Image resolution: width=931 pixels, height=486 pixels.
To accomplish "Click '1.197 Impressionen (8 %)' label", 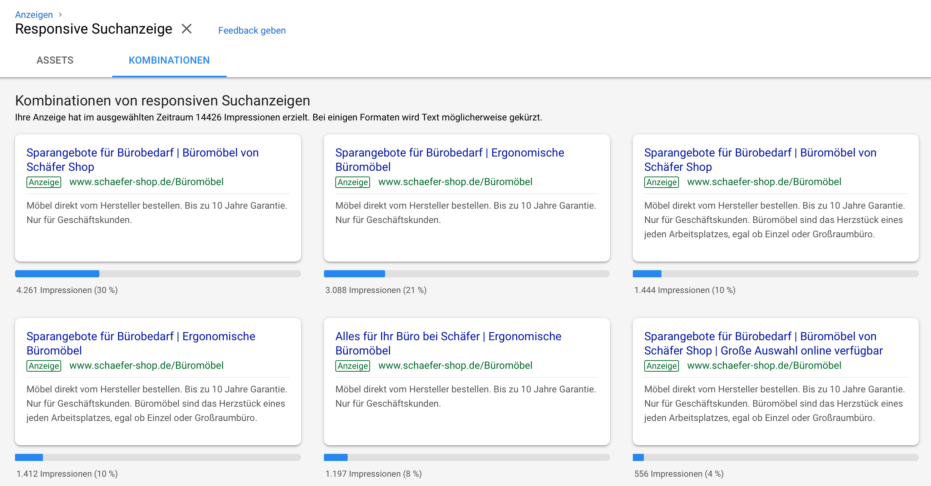I will point(373,473).
